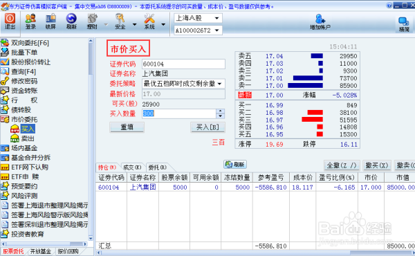Click the sidebar scroll-down arrow
415x256 pixels.
[x=91, y=238]
